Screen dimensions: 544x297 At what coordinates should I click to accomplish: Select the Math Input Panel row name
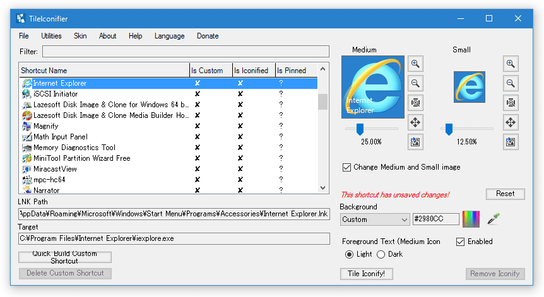pos(61,137)
